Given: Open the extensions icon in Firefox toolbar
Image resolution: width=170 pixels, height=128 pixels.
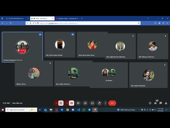Looking at the screenshot, I should (163, 23).
